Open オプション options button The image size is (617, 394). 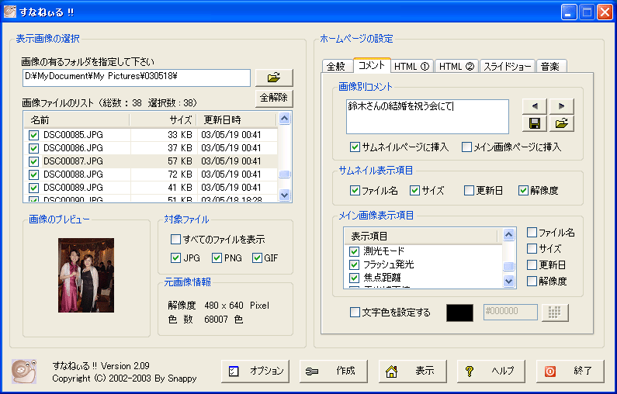pyautogui.click(x=255, y=371)
